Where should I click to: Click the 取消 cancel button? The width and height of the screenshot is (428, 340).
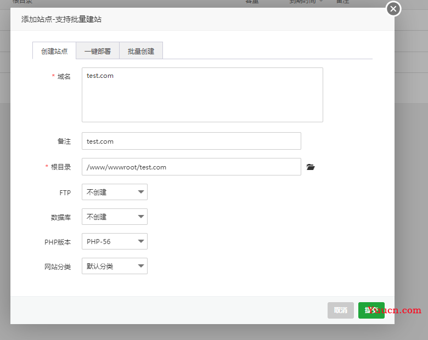pyautogui.click(x=341, y=310)
